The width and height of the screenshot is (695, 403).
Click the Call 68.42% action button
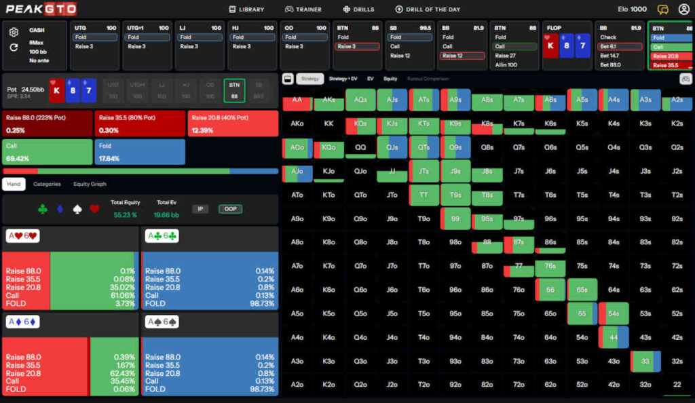[48, 152]
